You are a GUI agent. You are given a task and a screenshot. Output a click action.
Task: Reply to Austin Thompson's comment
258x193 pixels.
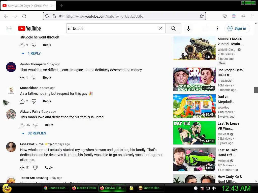point(47,78)
